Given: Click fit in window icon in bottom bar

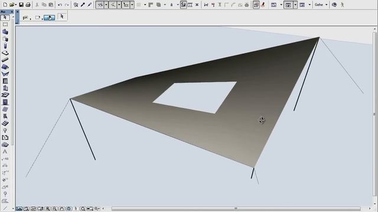Looking at the screenshot, I should [83, 209].
